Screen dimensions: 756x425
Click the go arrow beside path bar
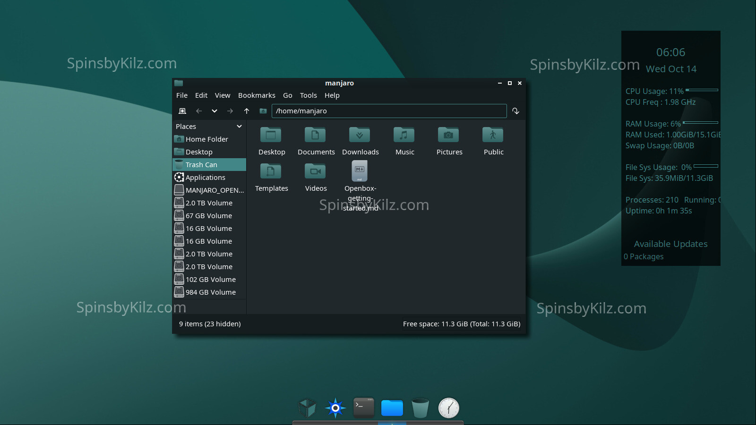click(515, 111)
